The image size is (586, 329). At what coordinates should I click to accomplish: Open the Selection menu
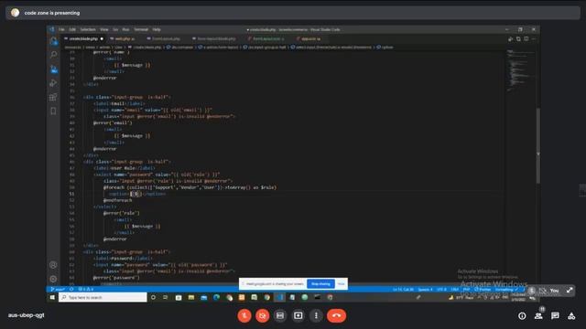(88, 29)
